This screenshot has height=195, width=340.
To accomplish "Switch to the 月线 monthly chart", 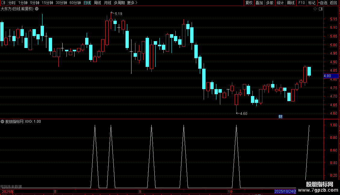I will (107, 3).
